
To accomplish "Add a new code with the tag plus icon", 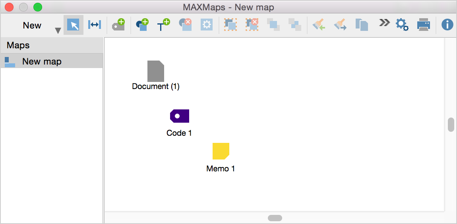I will point(119,25).
